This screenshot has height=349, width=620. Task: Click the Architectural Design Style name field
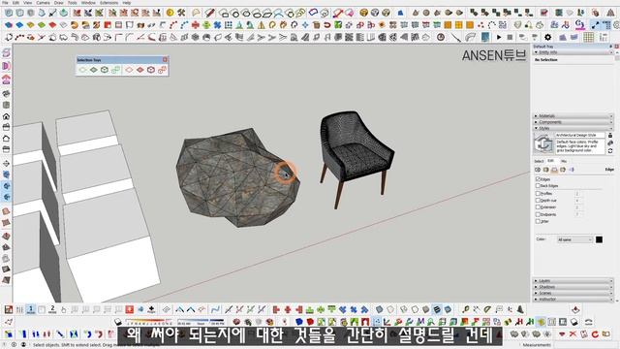pos(579,135)
